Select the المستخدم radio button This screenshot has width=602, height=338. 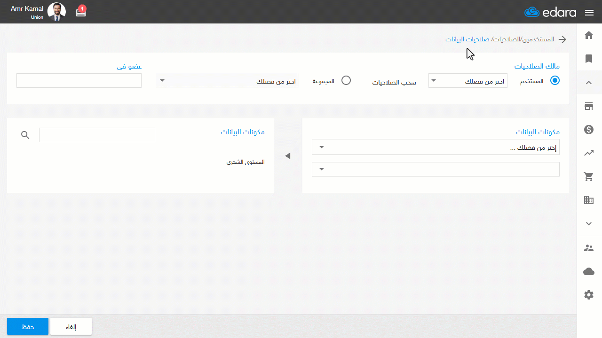555,80
